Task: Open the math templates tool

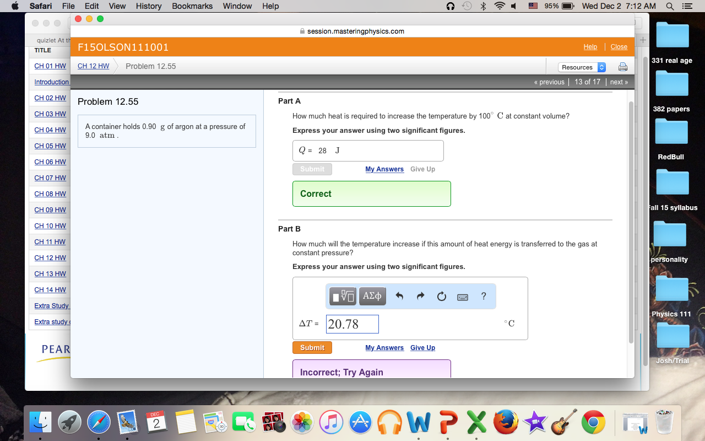Action: (x=343, y=297)
